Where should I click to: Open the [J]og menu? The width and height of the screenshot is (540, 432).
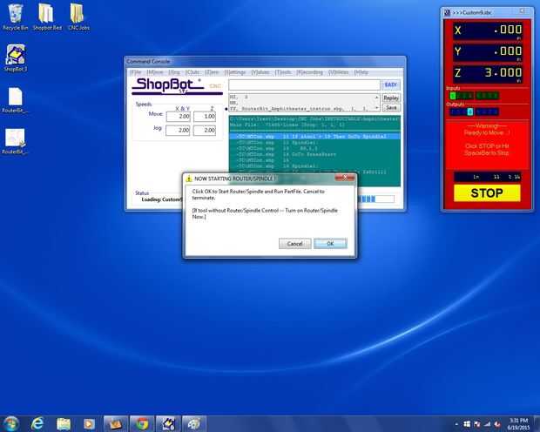[x=174, y=72]
